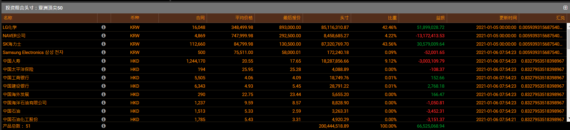Click profit value 30,579,009.64
570x130 pixels.
(x=431, y=44)
